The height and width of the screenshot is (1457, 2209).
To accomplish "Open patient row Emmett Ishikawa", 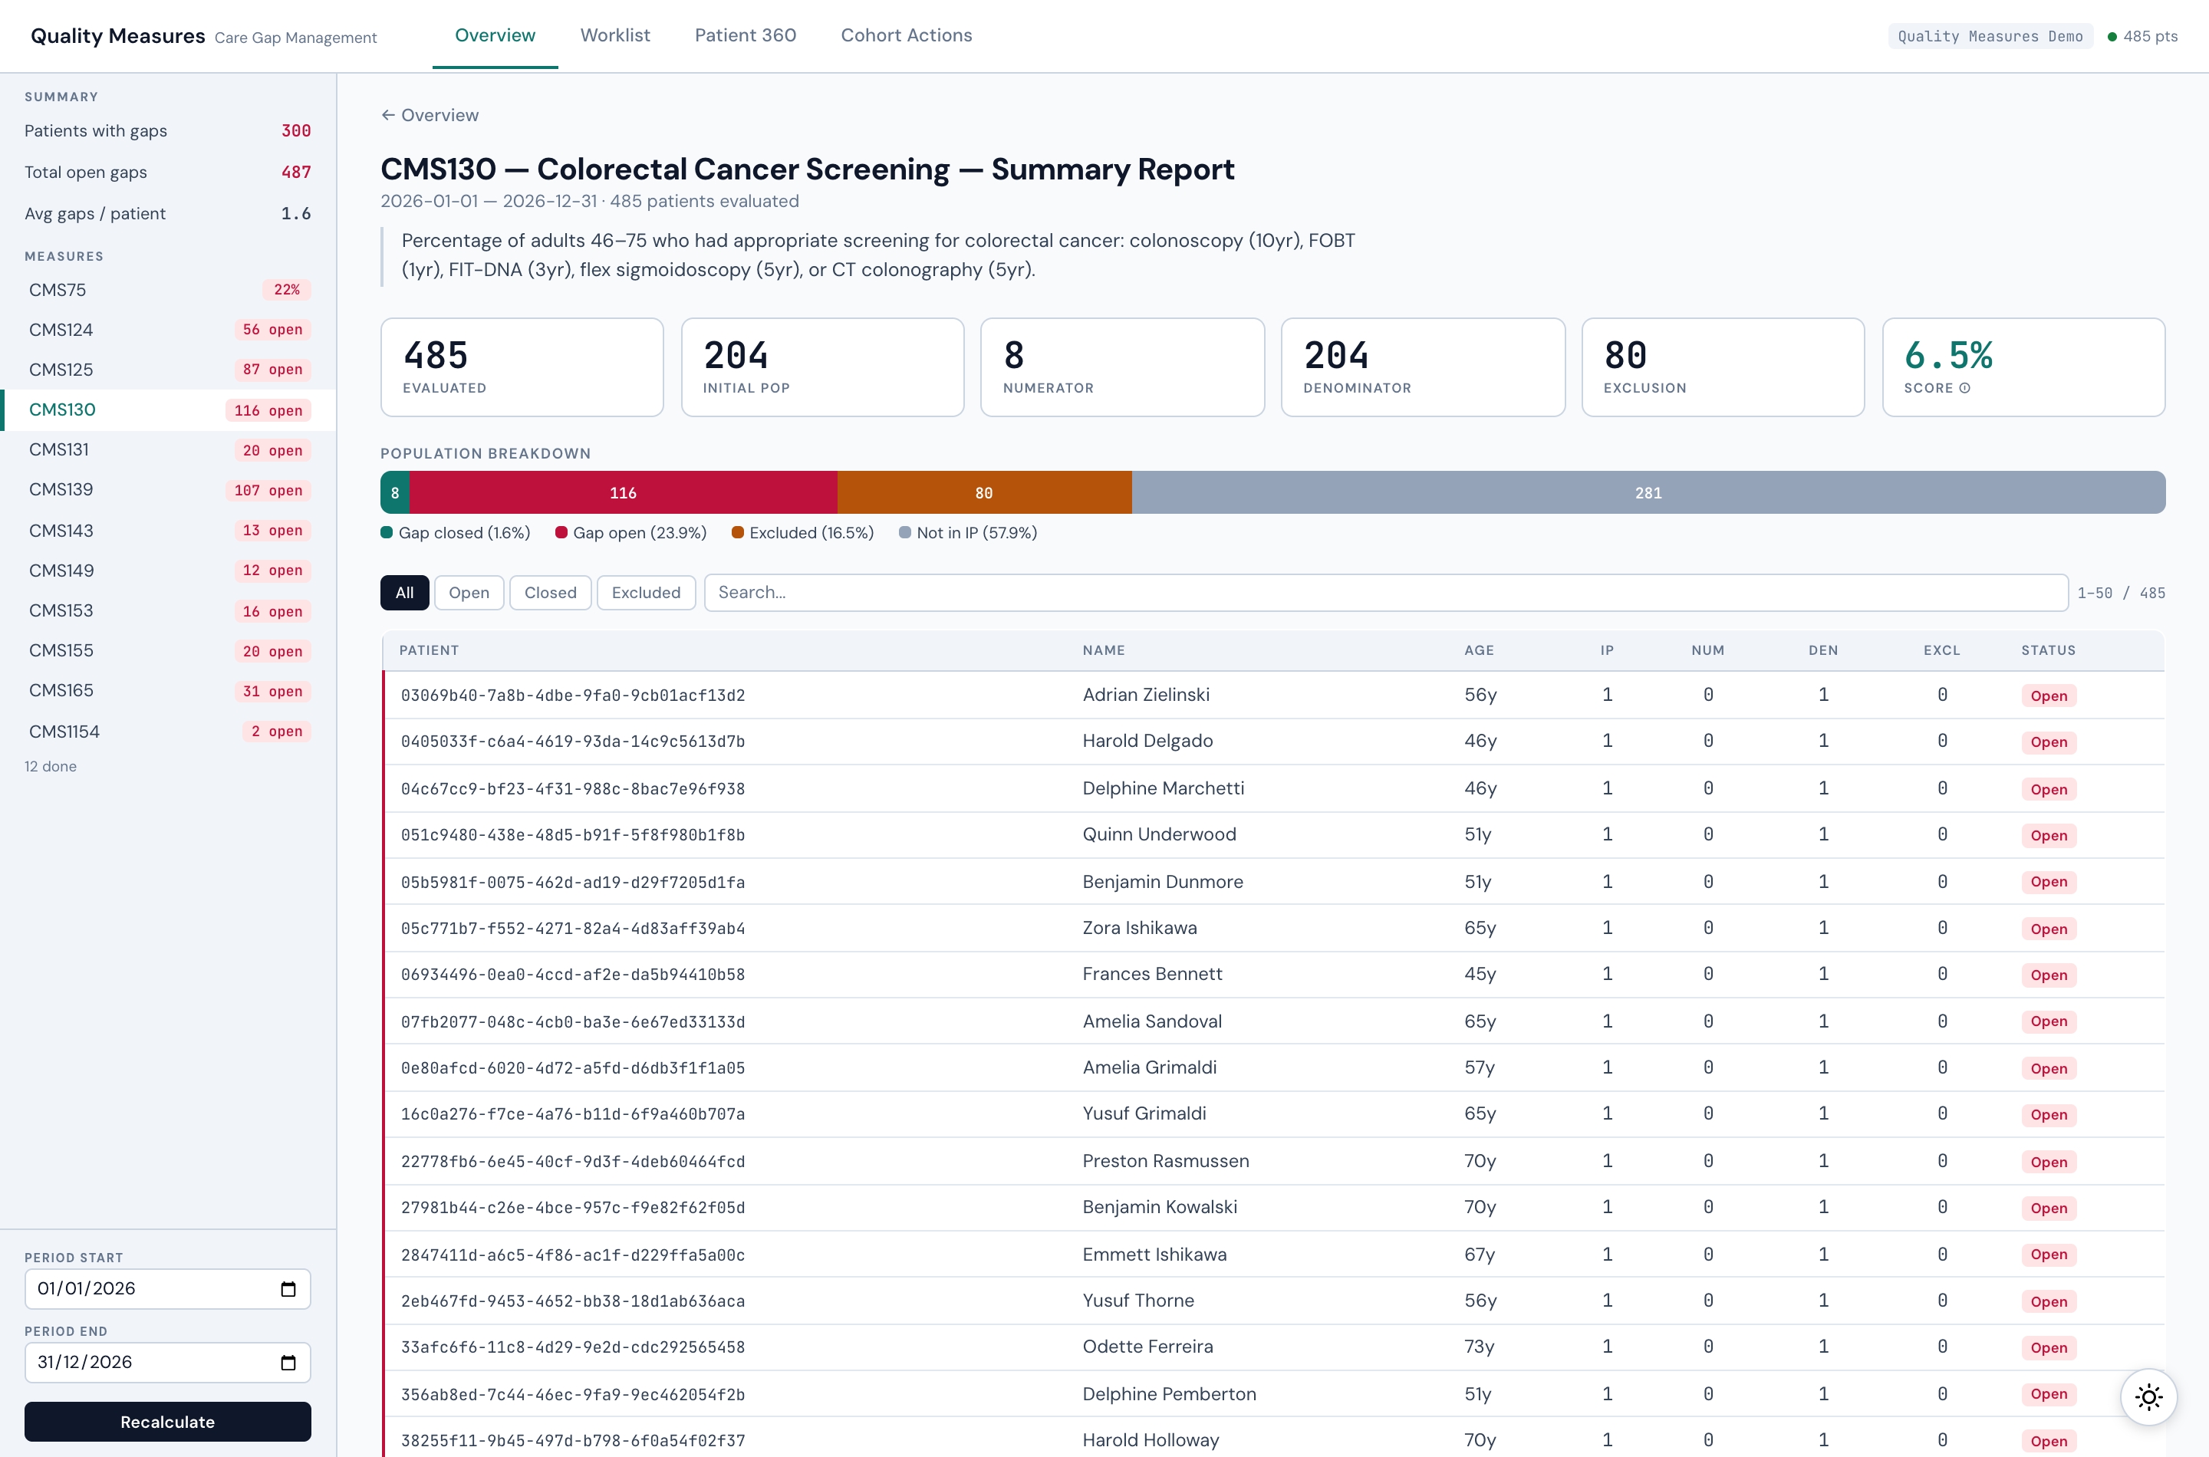I will point(1273,1255).
